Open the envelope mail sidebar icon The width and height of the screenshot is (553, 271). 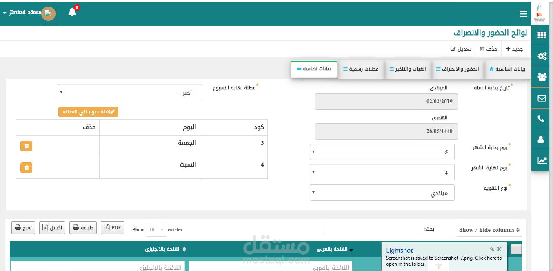[542, 98]
